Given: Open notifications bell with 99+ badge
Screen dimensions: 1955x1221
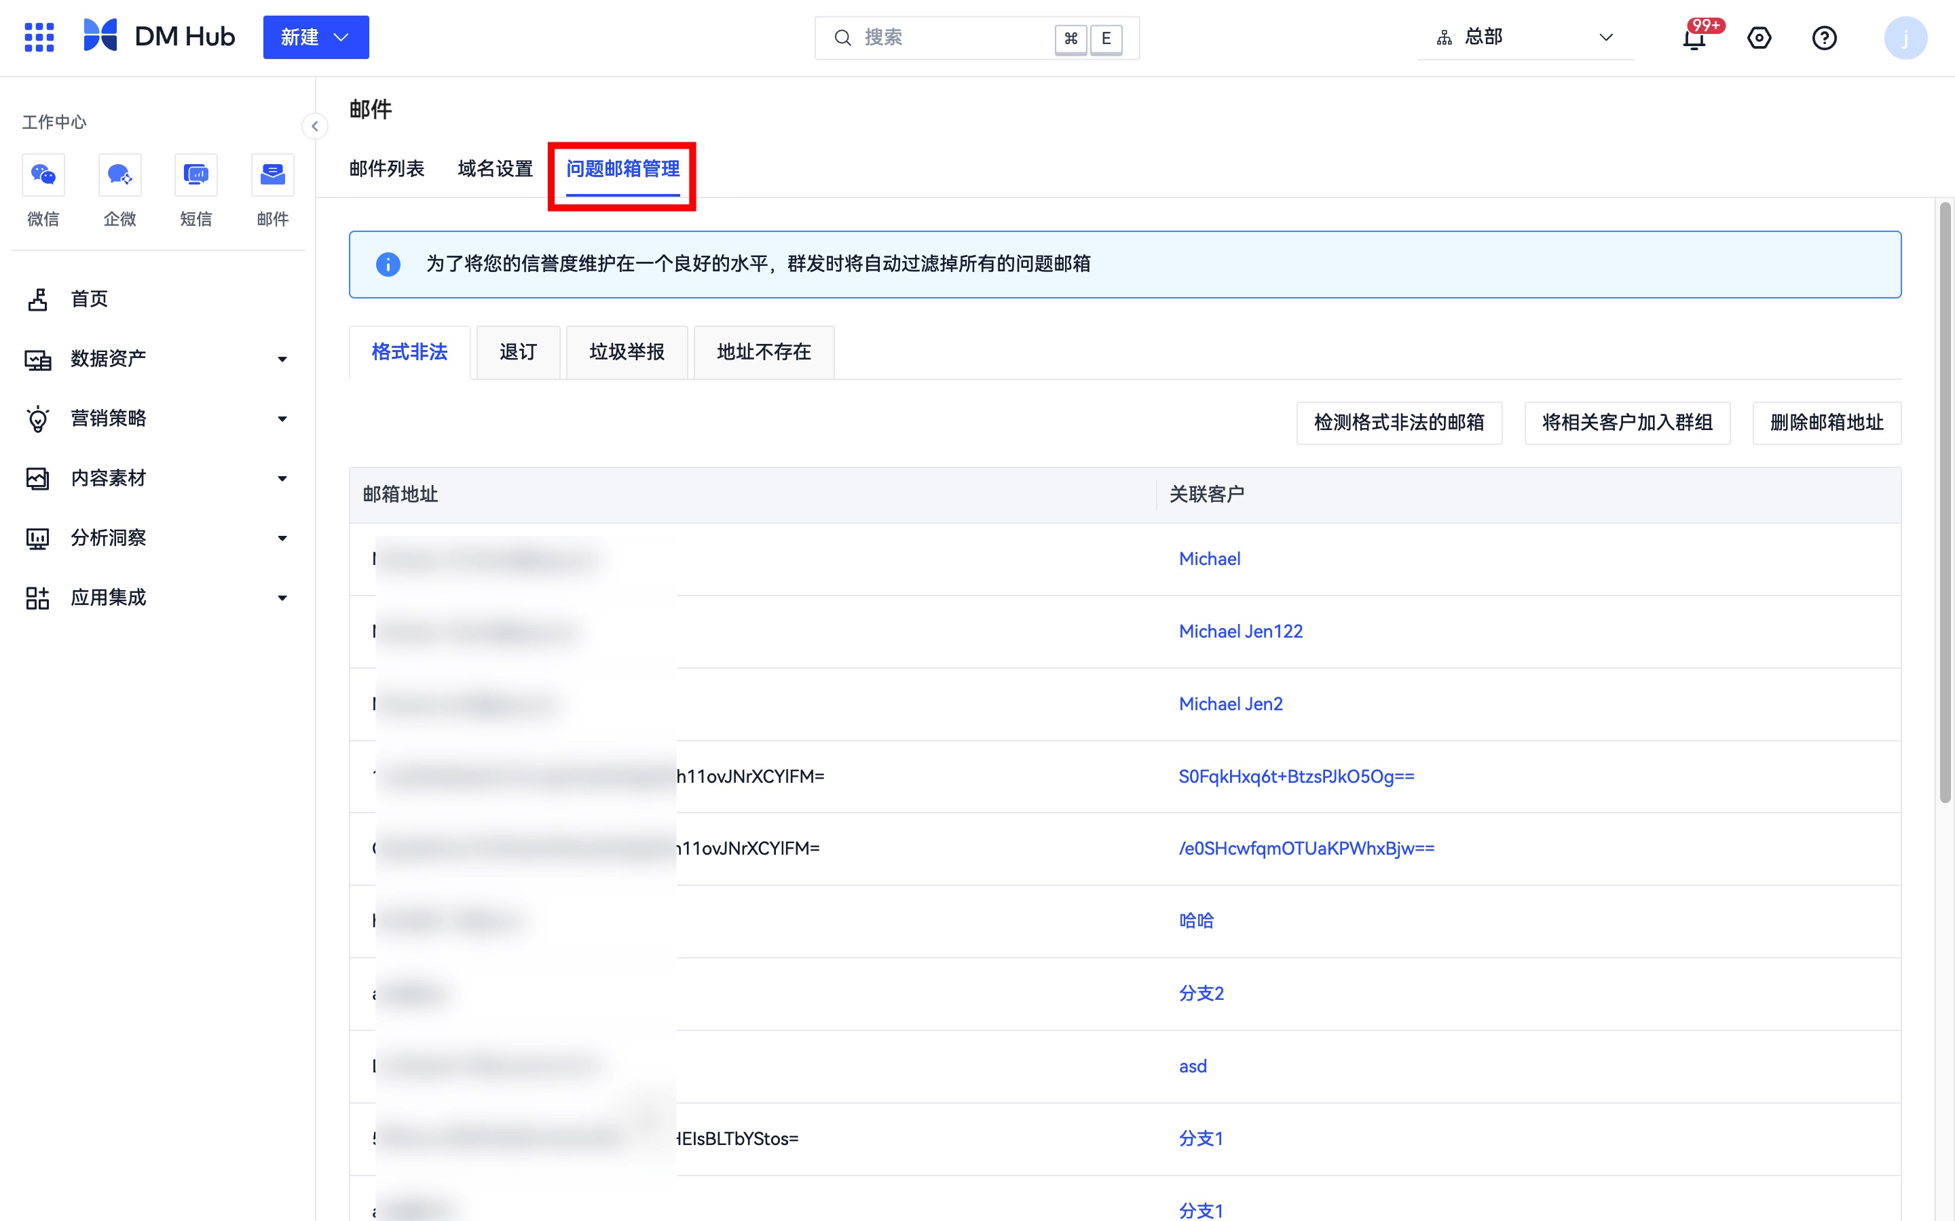Looking at the screenshot, I should [1695, 38].
